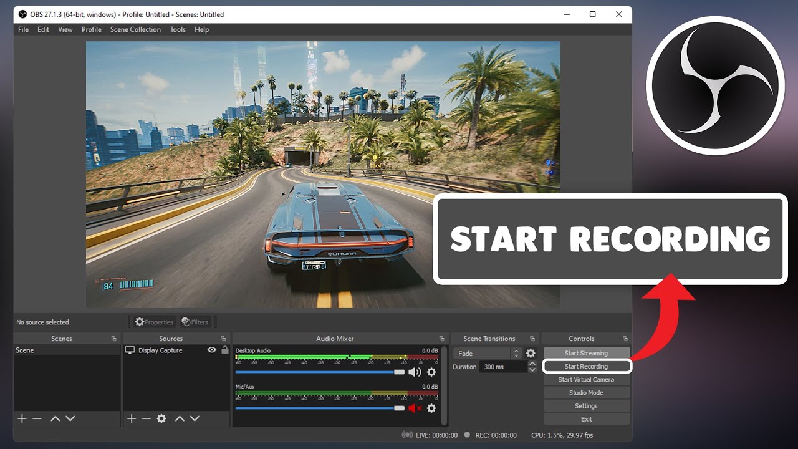This screenshot has height=449, width=798.
Task: Click the "CPU: 1.5%, 29.97 fps" status
Action: click(x=562, y=435)
